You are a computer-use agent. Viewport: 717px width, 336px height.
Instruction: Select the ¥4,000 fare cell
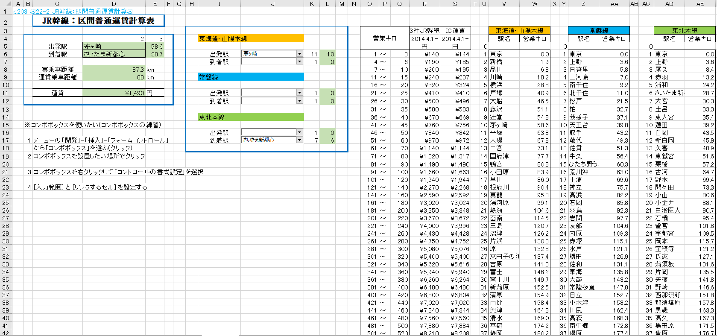pyautogui.click(x=424, y=226)
